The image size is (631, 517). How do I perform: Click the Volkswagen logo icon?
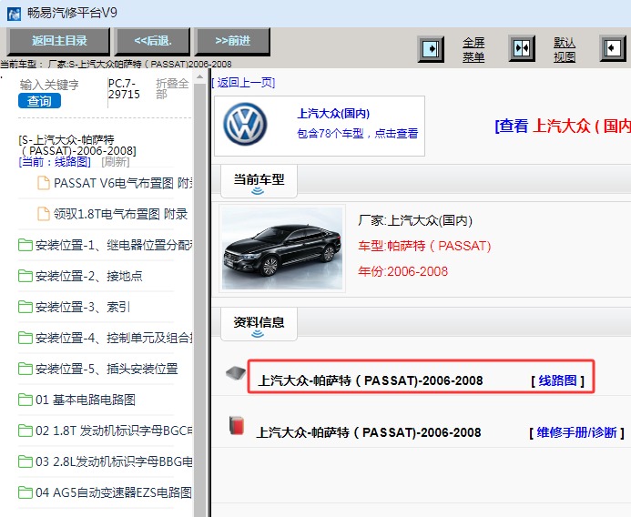pyautogui.click(x=245, y=124)
